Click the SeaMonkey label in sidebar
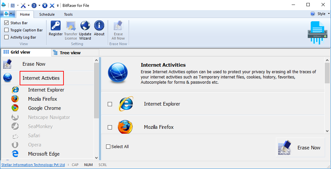This screenshot has height=169, width=331. click(x=41, y=127)
